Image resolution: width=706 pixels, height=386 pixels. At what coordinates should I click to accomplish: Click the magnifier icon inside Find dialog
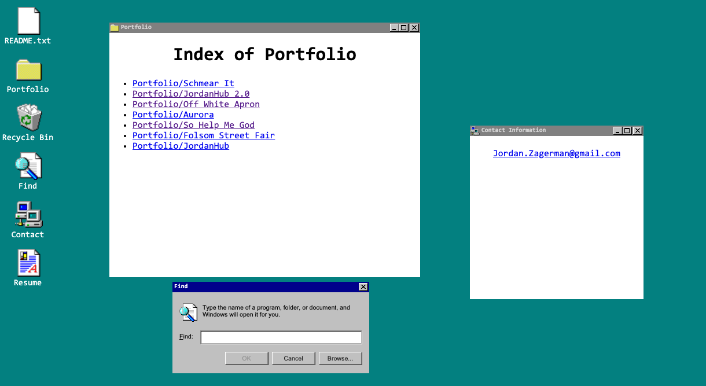188,312
